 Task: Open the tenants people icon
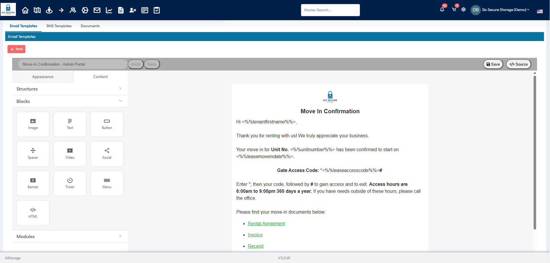[x=73, y=10]
